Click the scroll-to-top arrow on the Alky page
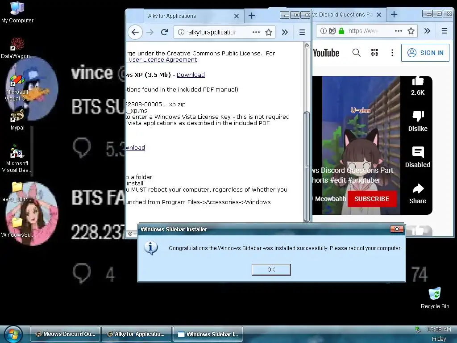 [x=307, y=46]
